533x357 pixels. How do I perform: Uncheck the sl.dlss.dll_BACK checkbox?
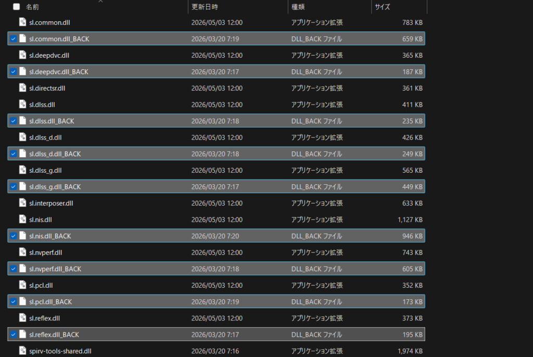point(13,121)
